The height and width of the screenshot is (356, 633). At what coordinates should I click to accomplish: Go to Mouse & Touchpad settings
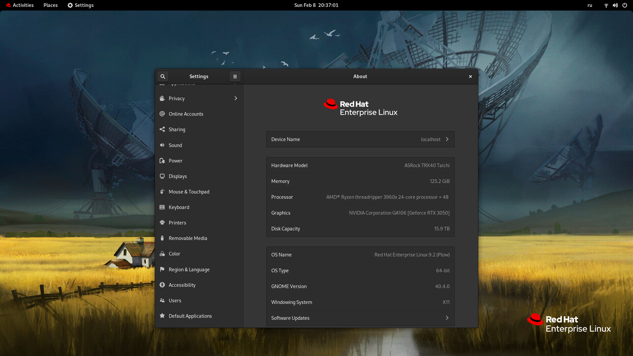[189, 192]
